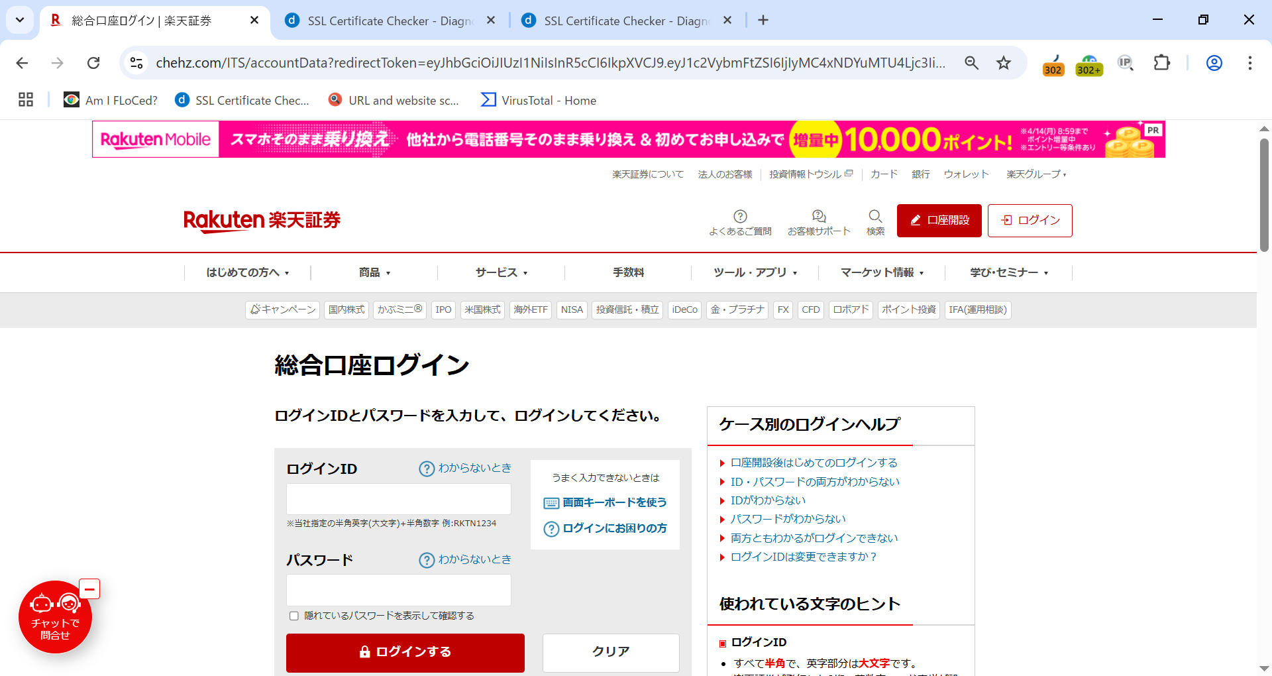Open パスワードがわからない help link
The width and height of the screenshot is (1272, 676).
[x=788, y=519]
